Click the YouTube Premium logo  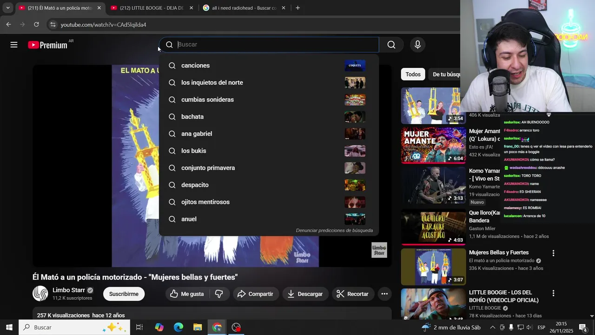click(x=47, y=45)
